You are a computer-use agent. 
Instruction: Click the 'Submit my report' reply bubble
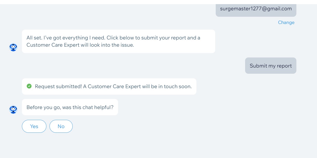coord(271,66)
